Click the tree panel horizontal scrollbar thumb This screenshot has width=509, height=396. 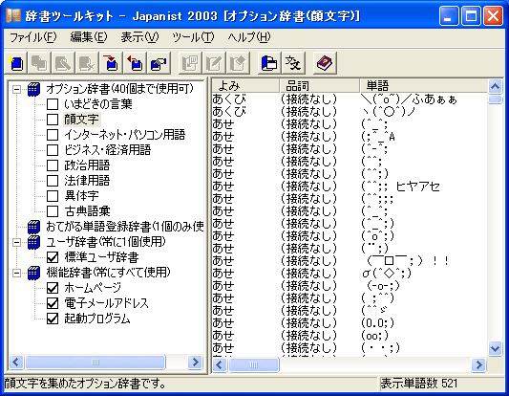pos(95,362)
